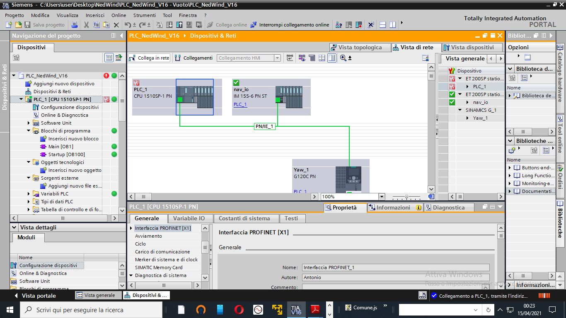566x318 pixels.
Task: Open the Collegamento HMI dropdown
Action: 277,58
